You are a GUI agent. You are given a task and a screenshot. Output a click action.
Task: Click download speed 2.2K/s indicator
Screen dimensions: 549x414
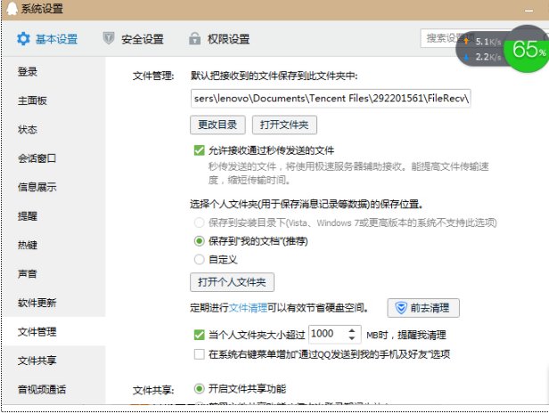(483, 57)
